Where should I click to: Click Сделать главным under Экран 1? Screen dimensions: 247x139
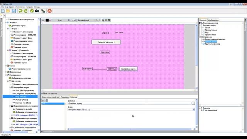(x=22, y=44)
